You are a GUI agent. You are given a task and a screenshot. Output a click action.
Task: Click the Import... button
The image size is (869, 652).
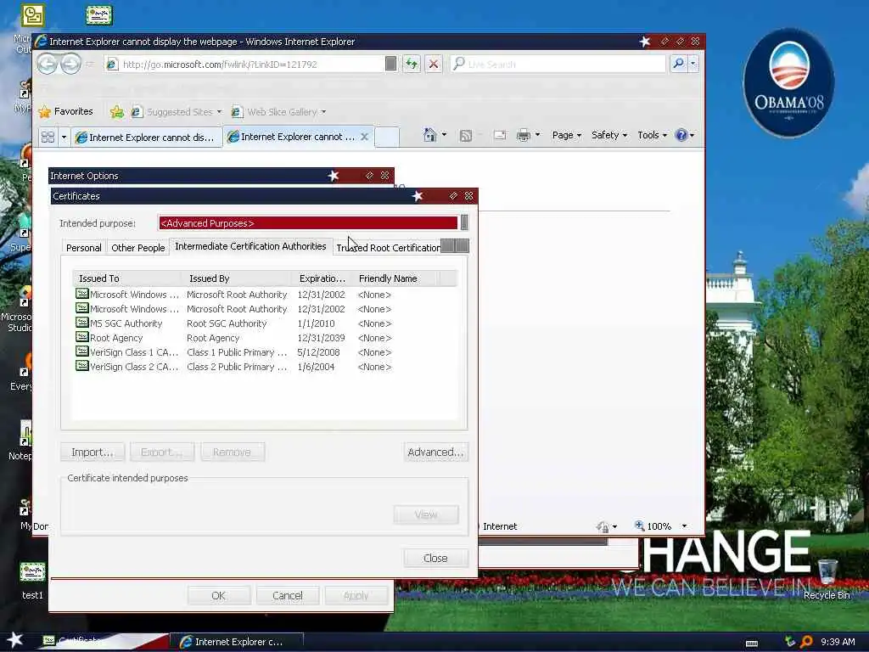point(93,452)
